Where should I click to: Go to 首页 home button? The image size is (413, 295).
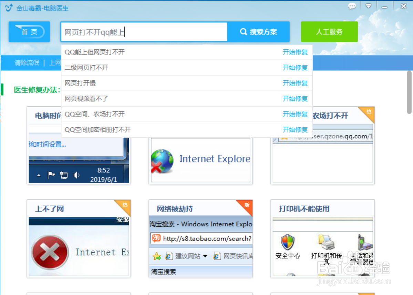pos(29,32)
